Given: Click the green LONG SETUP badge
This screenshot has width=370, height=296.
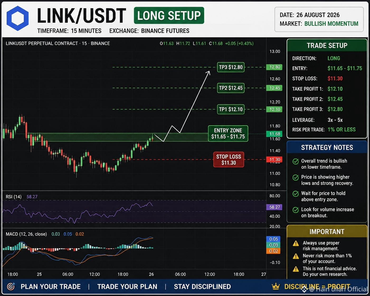Looking at the screenshot, I should click(169, 16).
